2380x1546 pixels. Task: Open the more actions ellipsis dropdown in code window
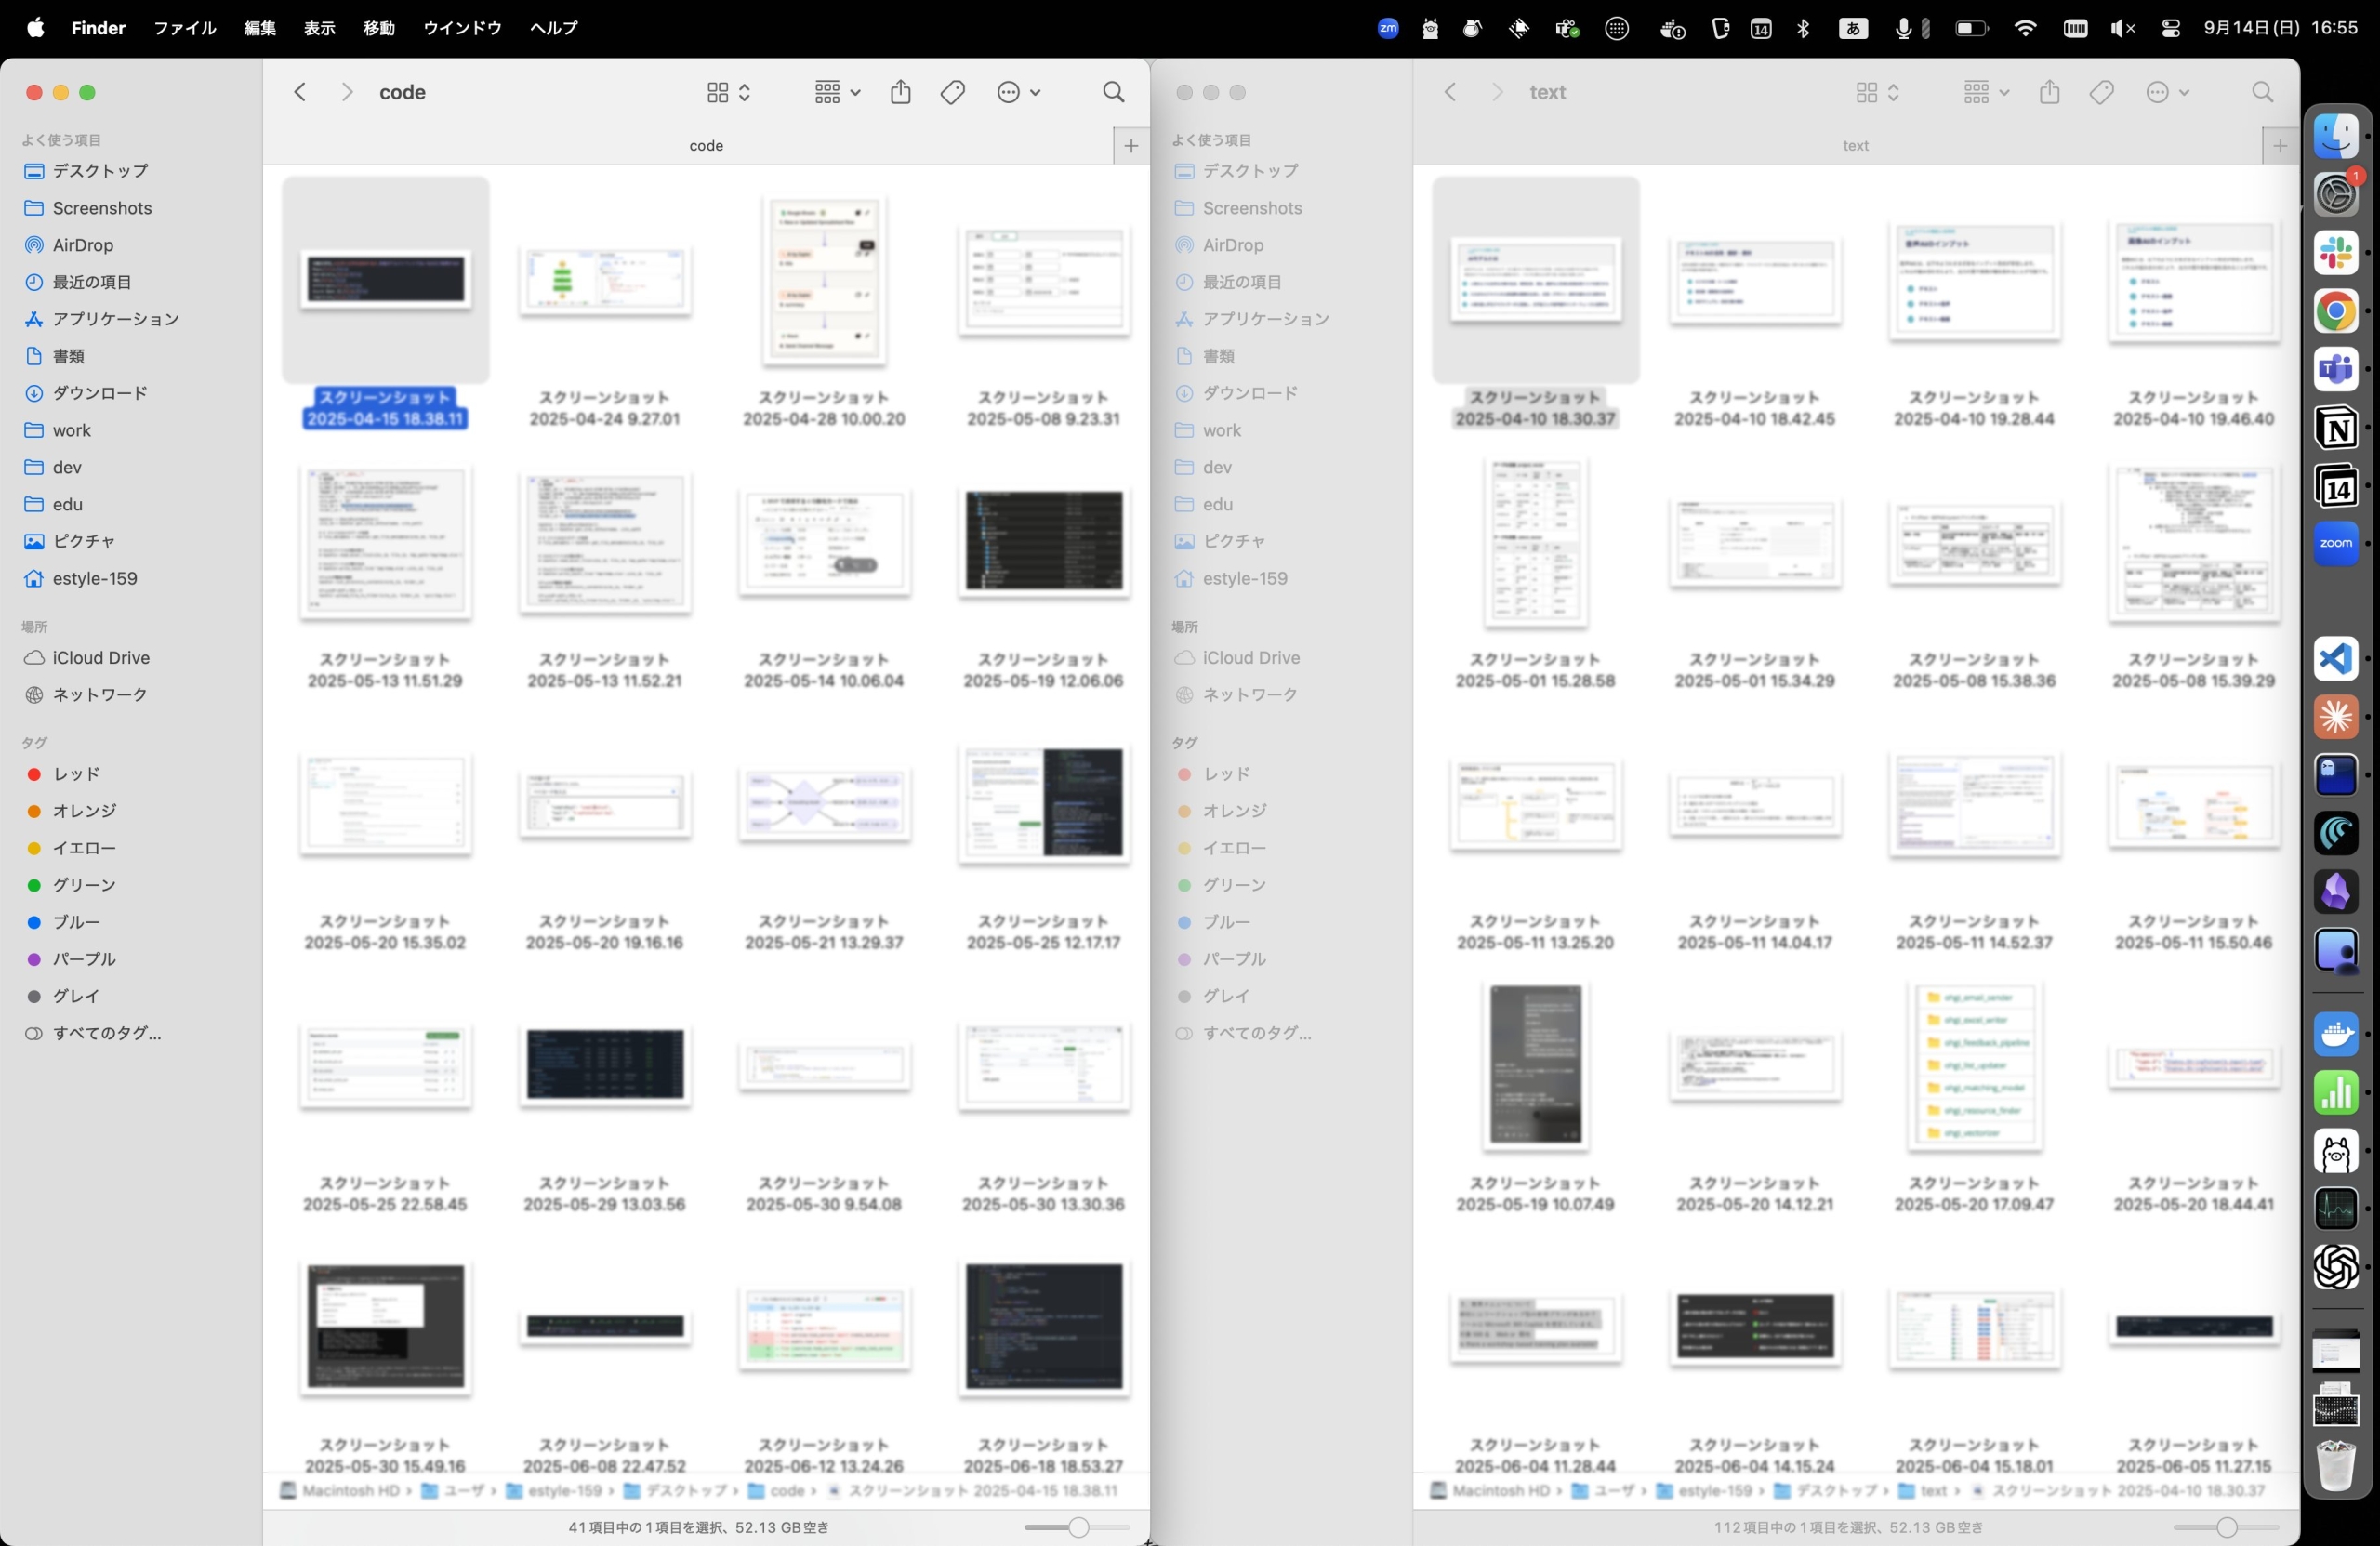(1019, 92)
